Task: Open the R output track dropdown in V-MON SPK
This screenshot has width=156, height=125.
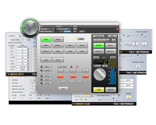Action: point(22,52)
